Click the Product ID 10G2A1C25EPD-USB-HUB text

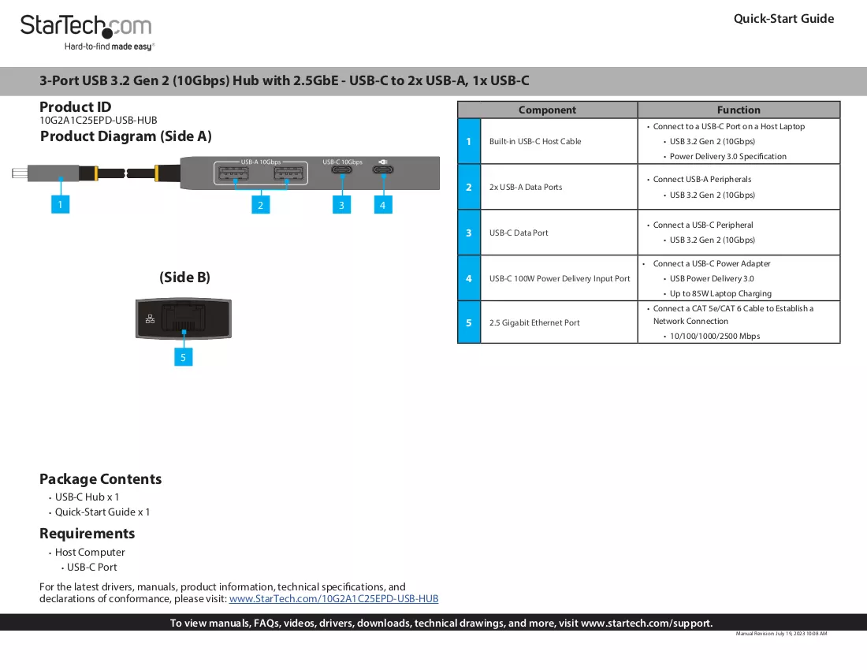[x=98, y=120]
